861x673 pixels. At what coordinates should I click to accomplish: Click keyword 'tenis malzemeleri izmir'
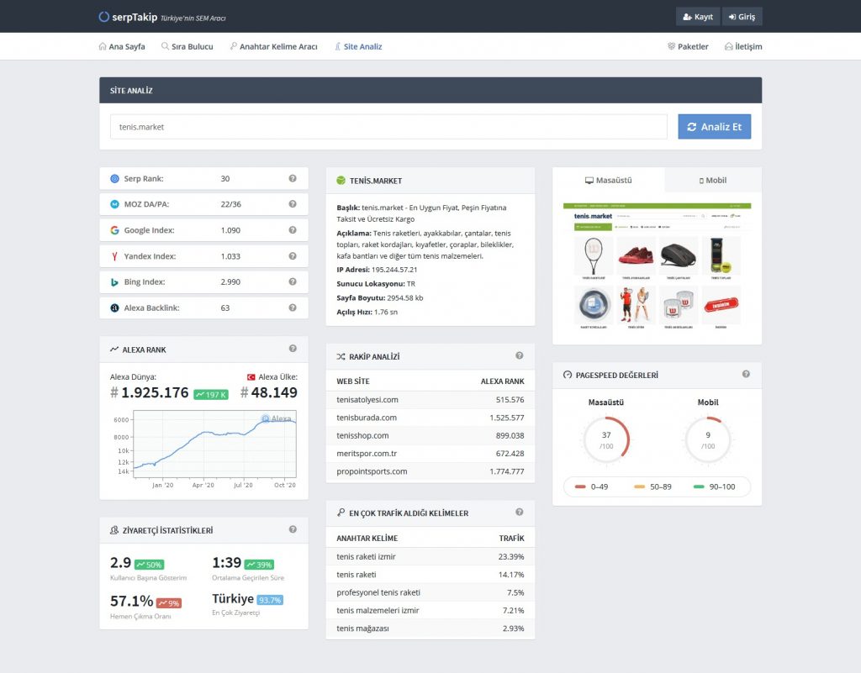coord(378,611)
